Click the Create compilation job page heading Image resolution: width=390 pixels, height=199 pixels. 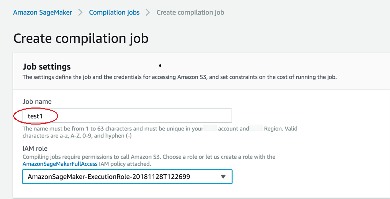[x=81, y=38]
